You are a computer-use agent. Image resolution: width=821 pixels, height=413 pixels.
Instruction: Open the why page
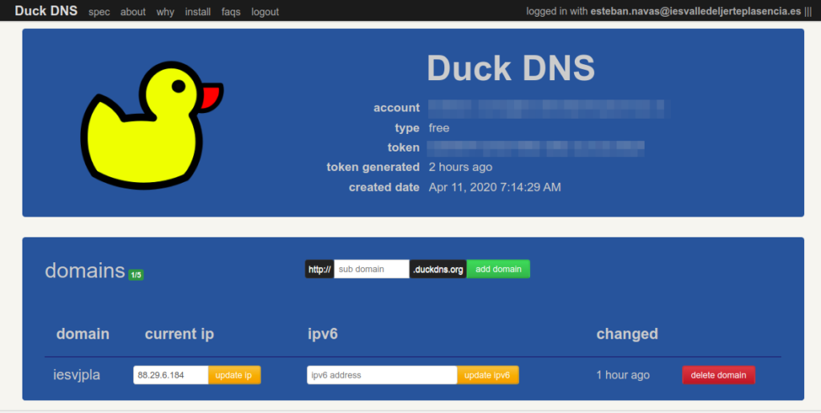click(165, 11)
